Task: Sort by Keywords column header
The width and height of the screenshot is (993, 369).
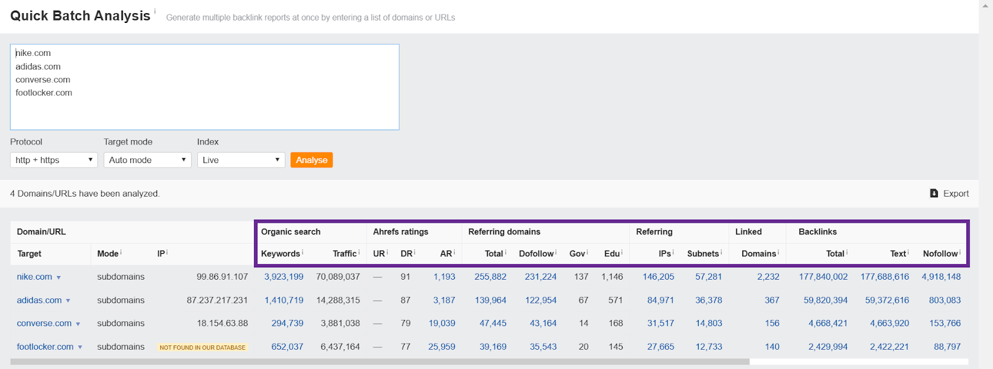Action: pyautogui.click(x=281, y=254)
